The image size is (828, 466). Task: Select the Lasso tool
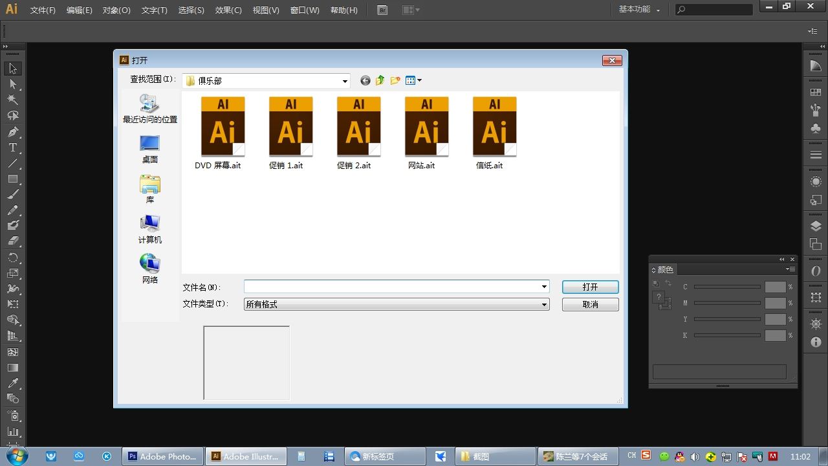pyautogui.click(x=13, y=116)
